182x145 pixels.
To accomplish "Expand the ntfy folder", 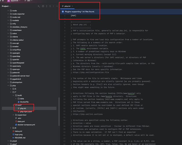I will coord(8,23).
